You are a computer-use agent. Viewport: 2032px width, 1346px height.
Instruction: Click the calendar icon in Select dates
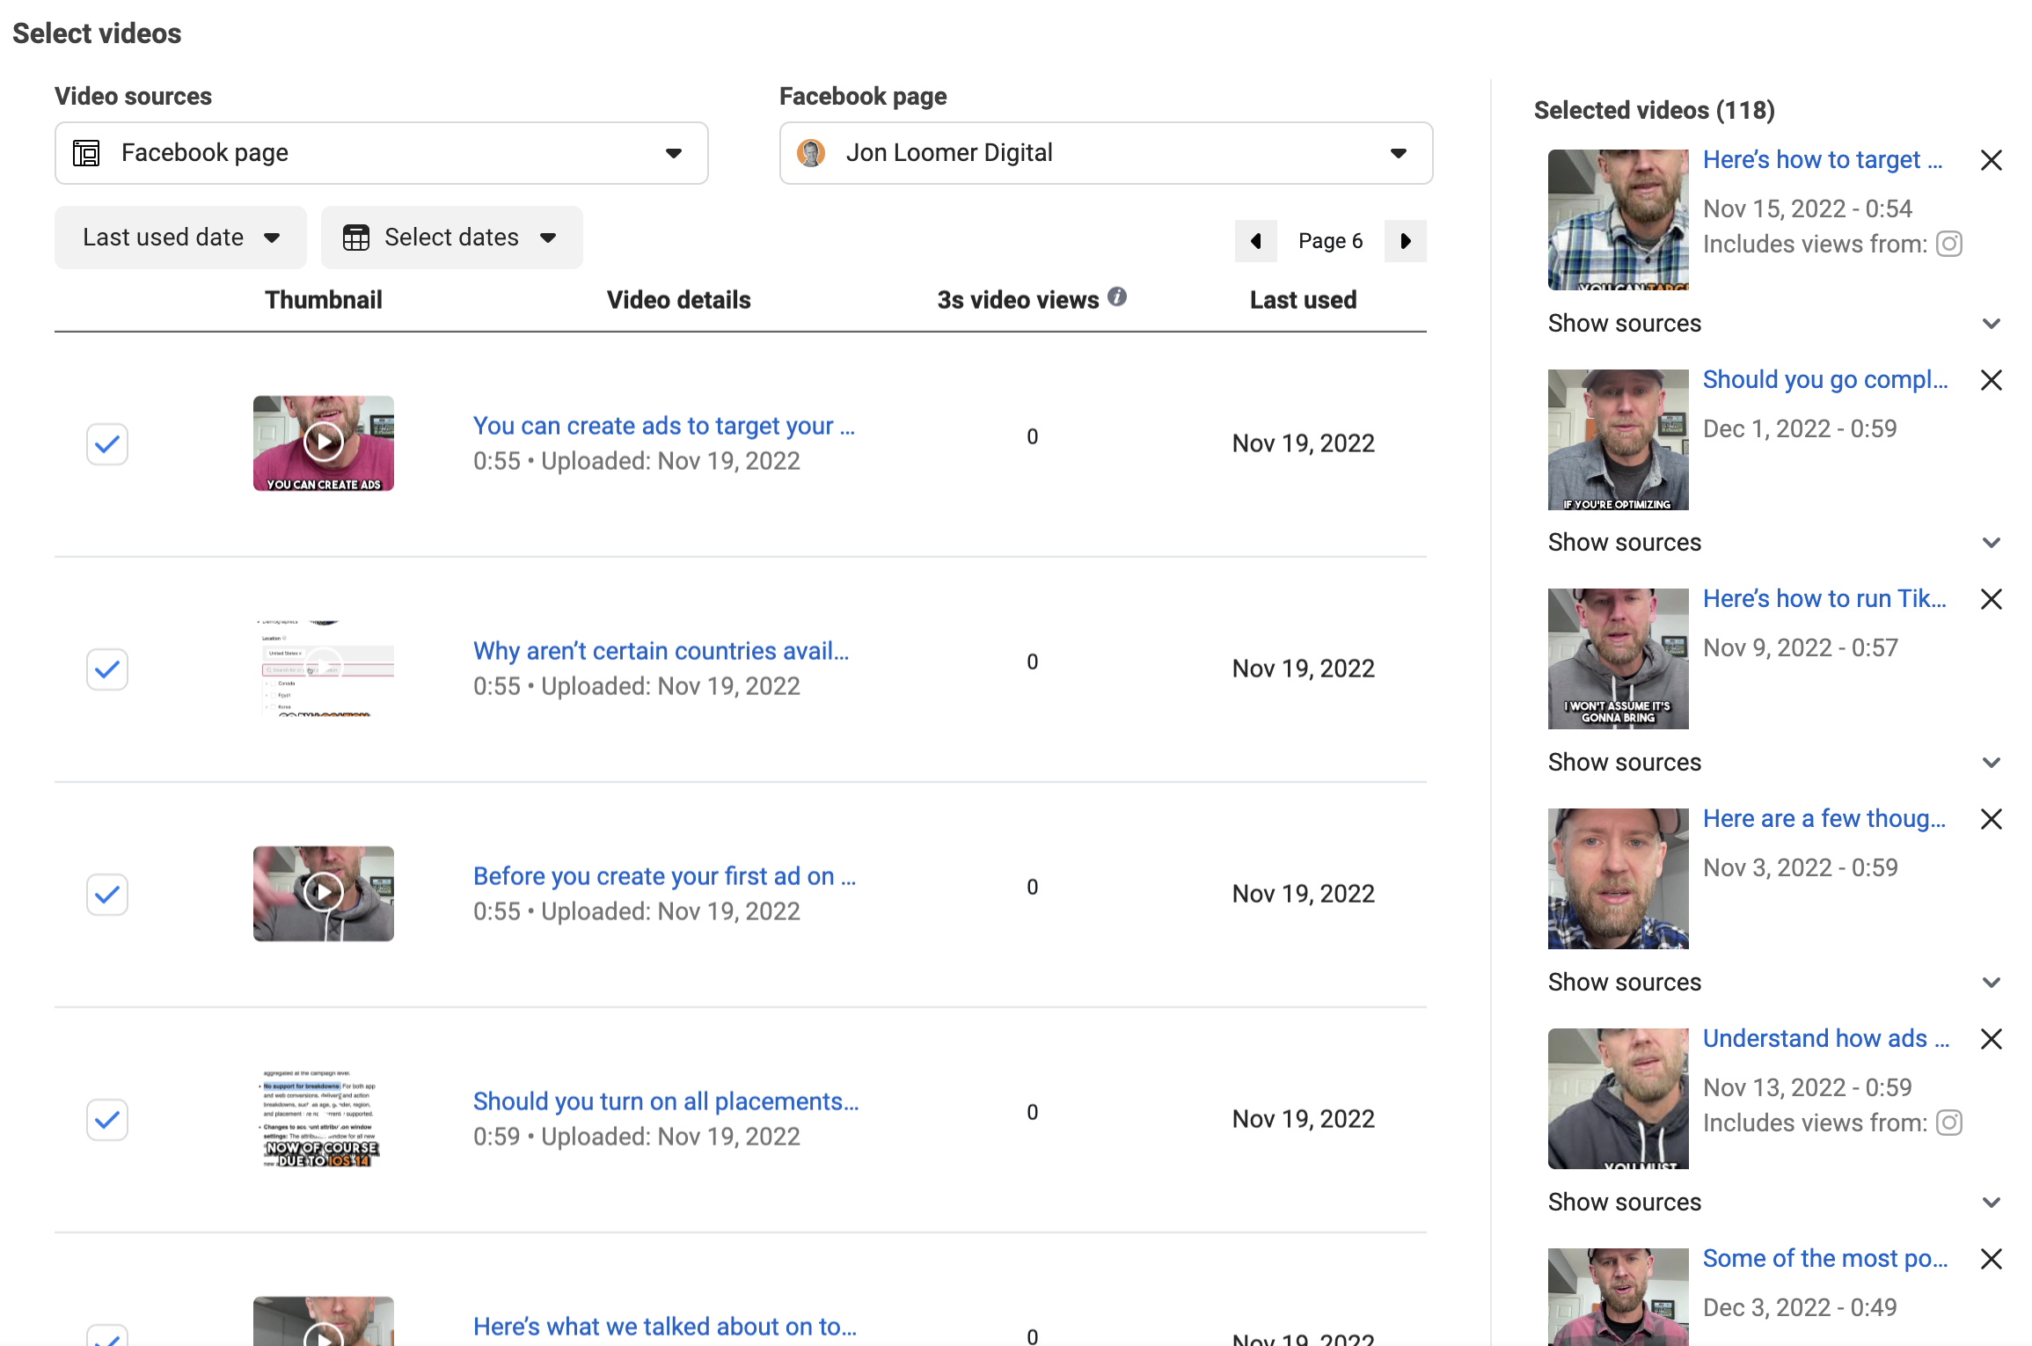[x=356, y=238]
